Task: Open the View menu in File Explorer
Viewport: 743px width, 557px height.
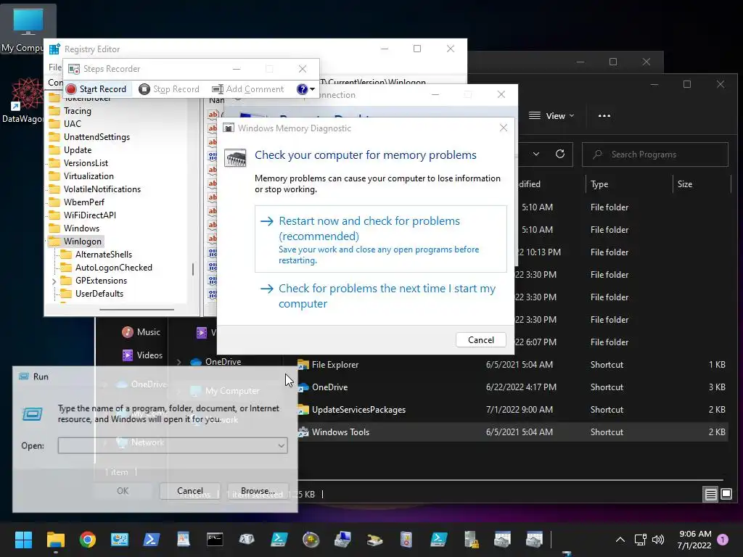Action: (551, 116)
